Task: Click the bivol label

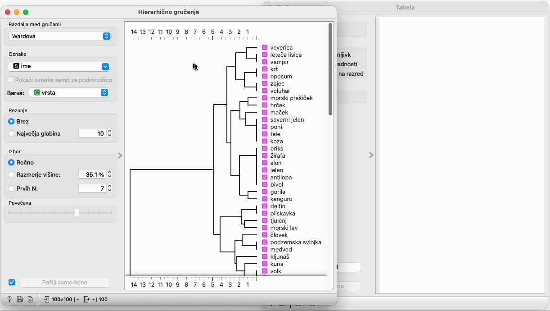Action: (277, 184)
